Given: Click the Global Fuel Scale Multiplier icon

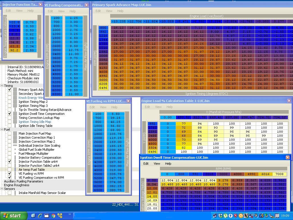Looking at the screenshot, I should tap(15, 150).
